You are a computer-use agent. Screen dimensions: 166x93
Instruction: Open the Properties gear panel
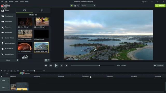(158, 65)
